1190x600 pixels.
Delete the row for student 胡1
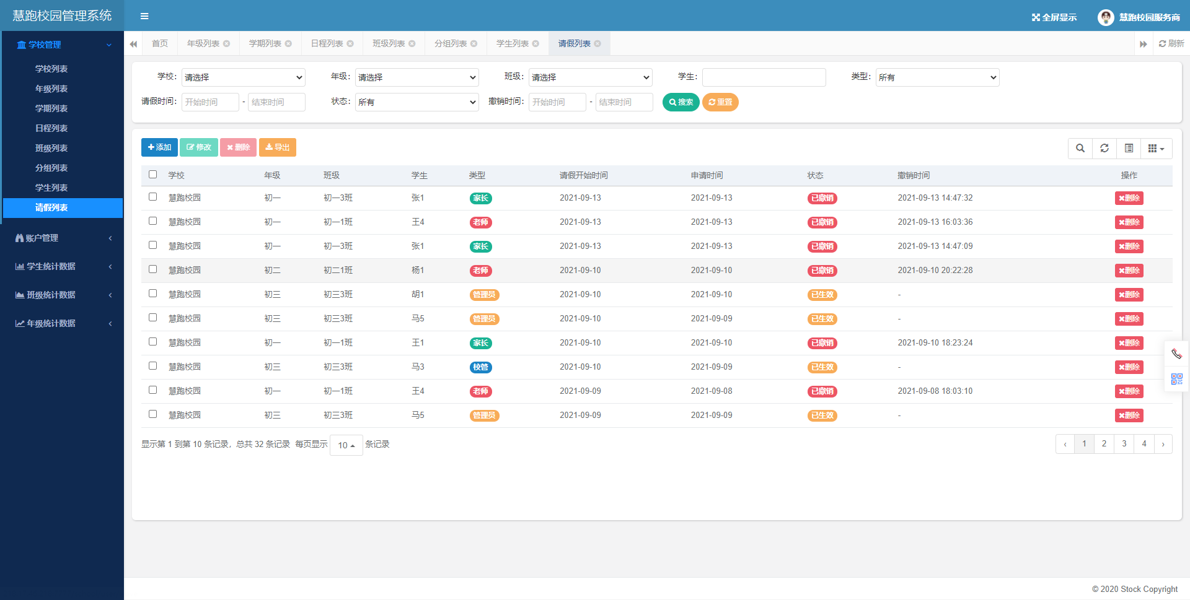(x=1129, y=295)
